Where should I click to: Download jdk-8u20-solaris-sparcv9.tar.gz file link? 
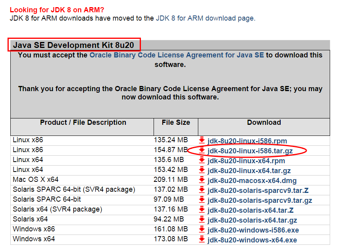point(260,200)
